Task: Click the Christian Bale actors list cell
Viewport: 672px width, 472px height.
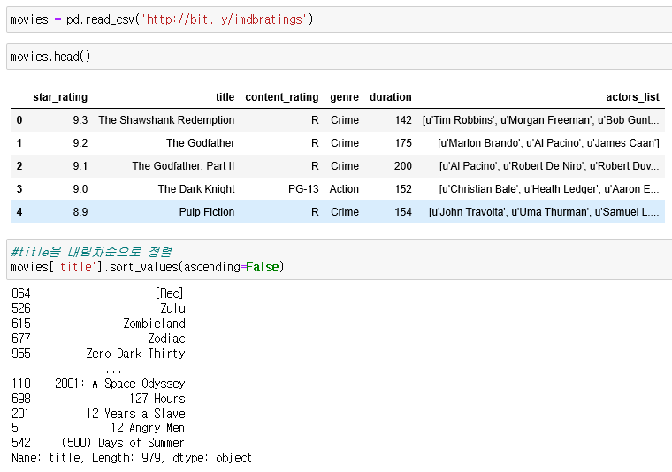Action: coord(549,189)
